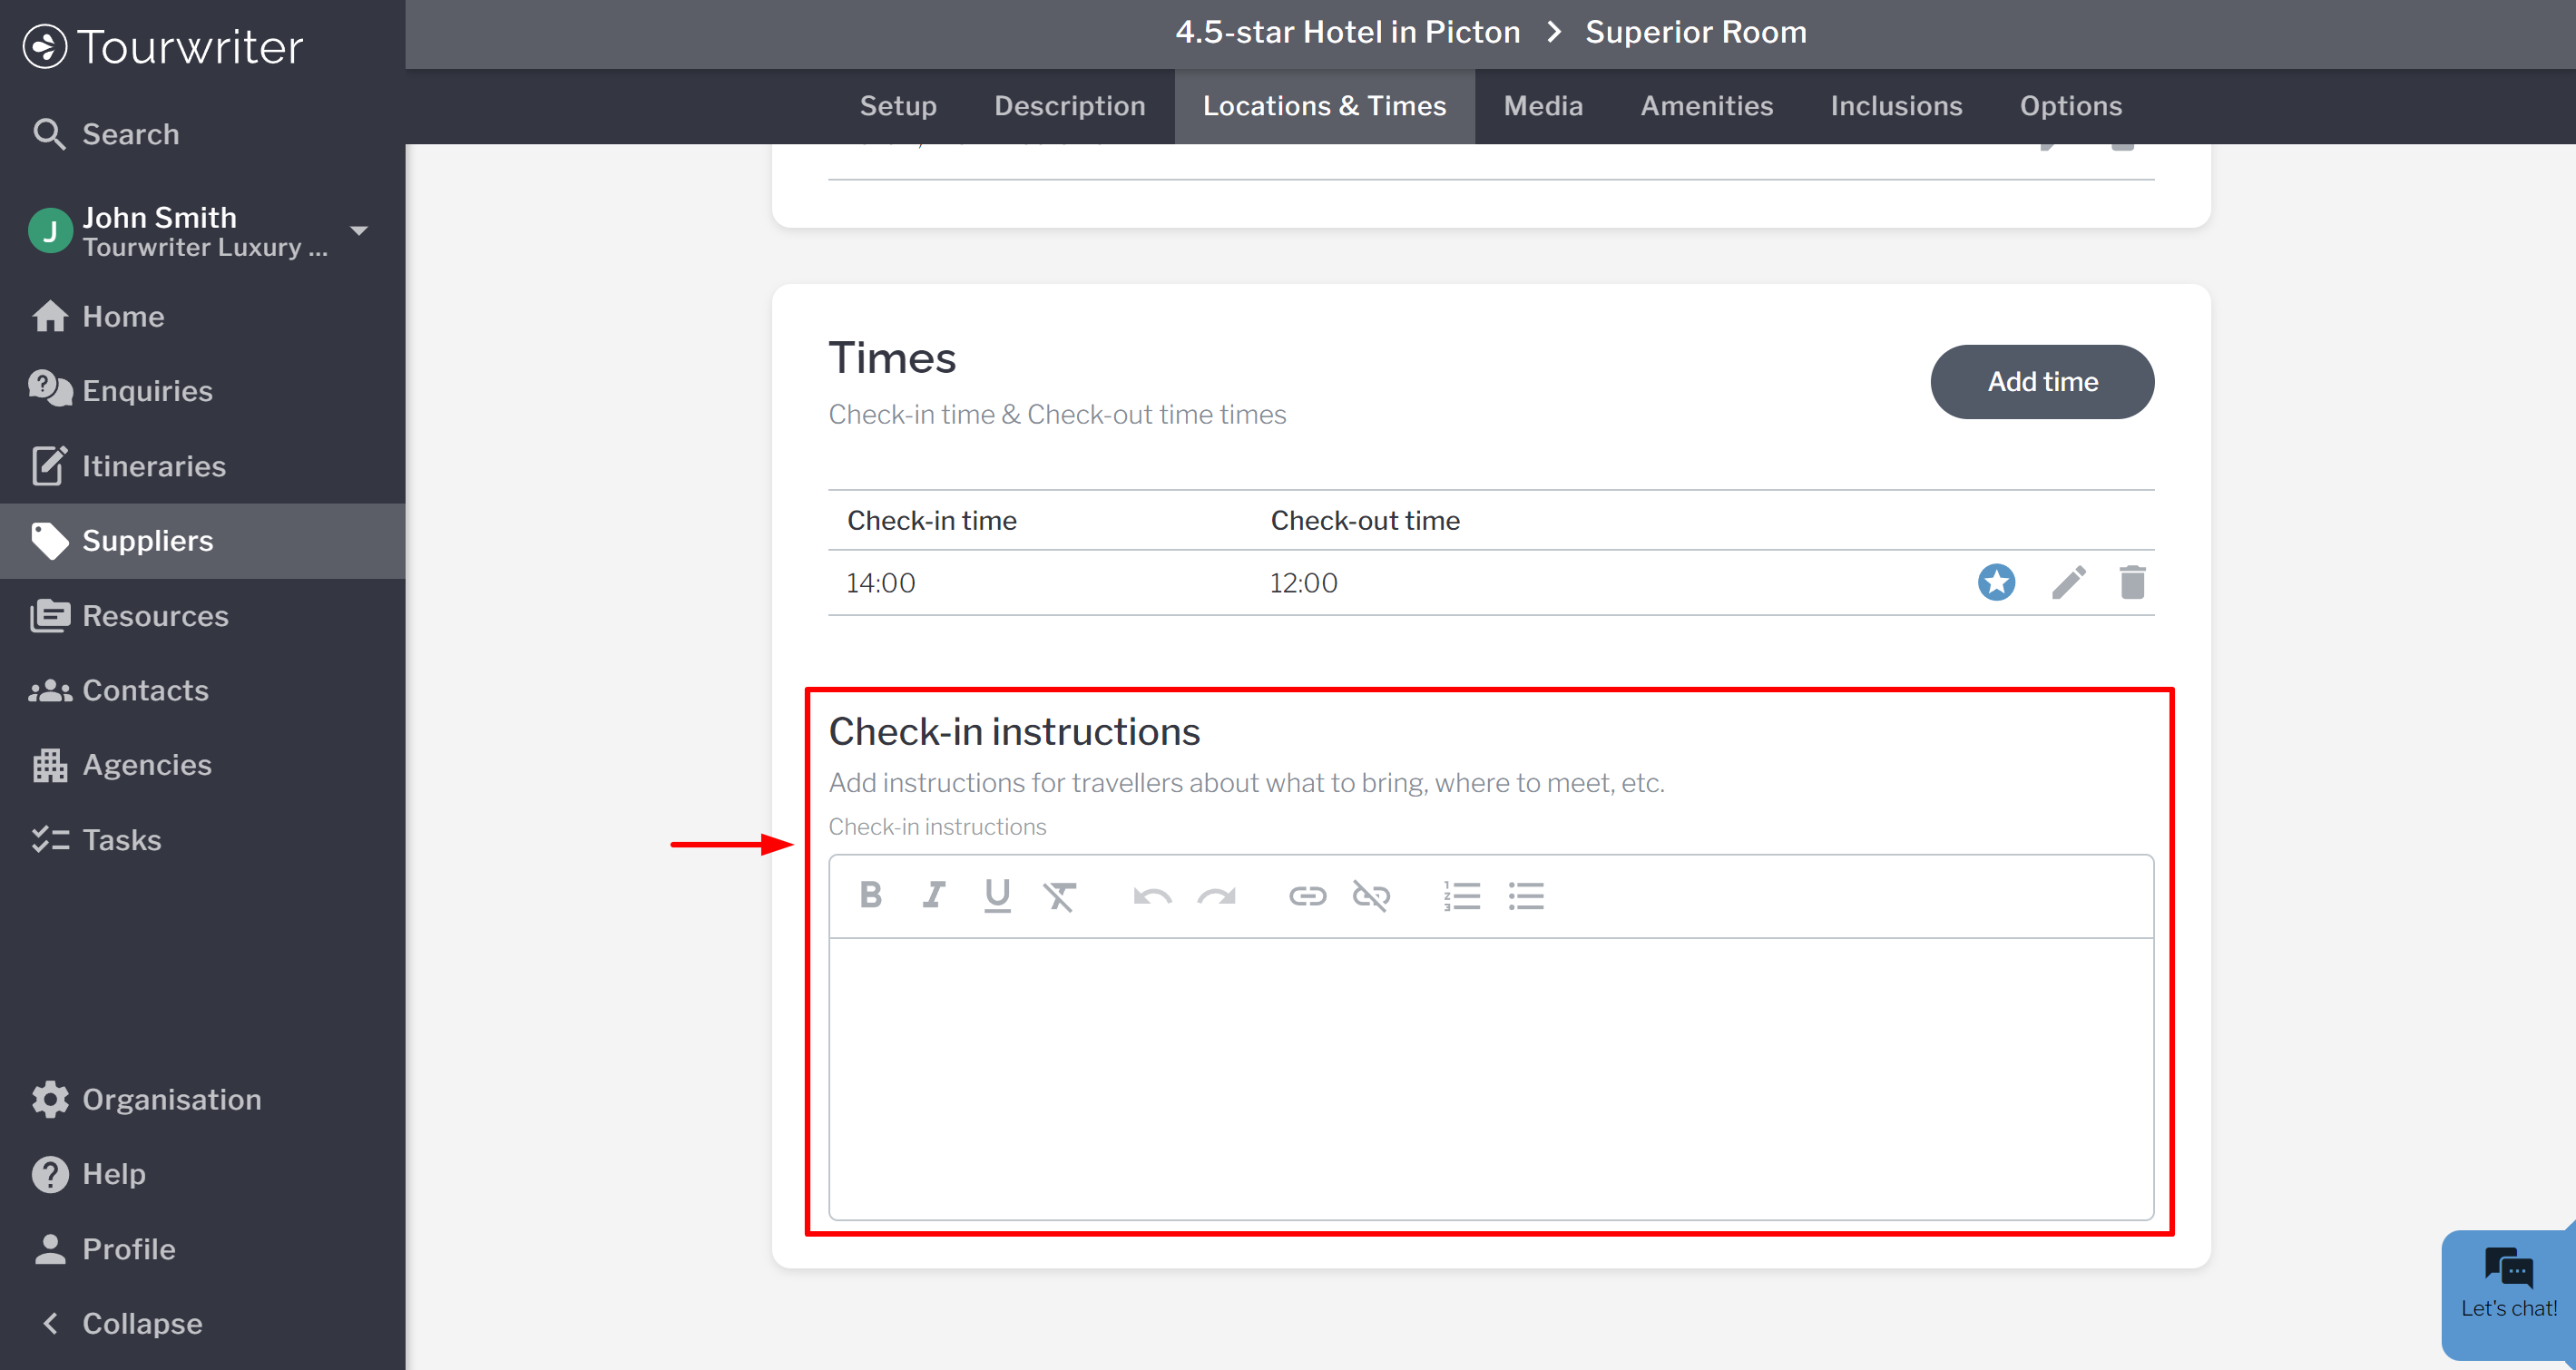
Task: Edit the 14:00 check-in time row
Action: (x=2068, y=582)
